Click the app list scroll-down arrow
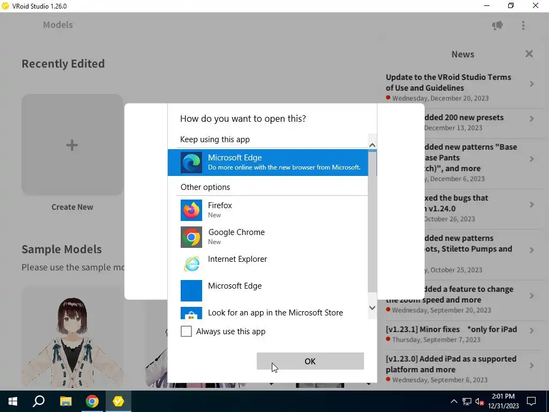Image resolution: width=549 pixels, height=412 pixels. (372, 308)
